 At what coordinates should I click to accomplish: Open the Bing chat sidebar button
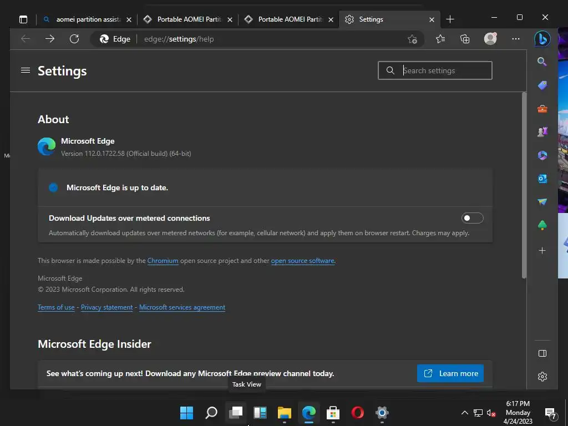tap(542, 39)
